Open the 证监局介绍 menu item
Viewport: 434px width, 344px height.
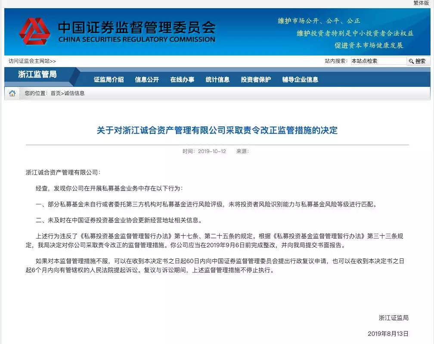point(108,80)
